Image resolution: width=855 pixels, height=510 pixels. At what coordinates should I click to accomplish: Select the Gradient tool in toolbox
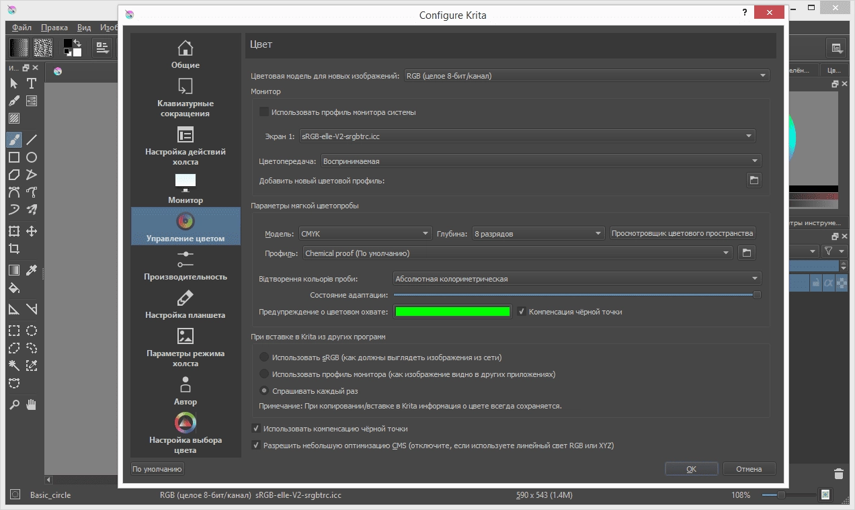[13, 270]
